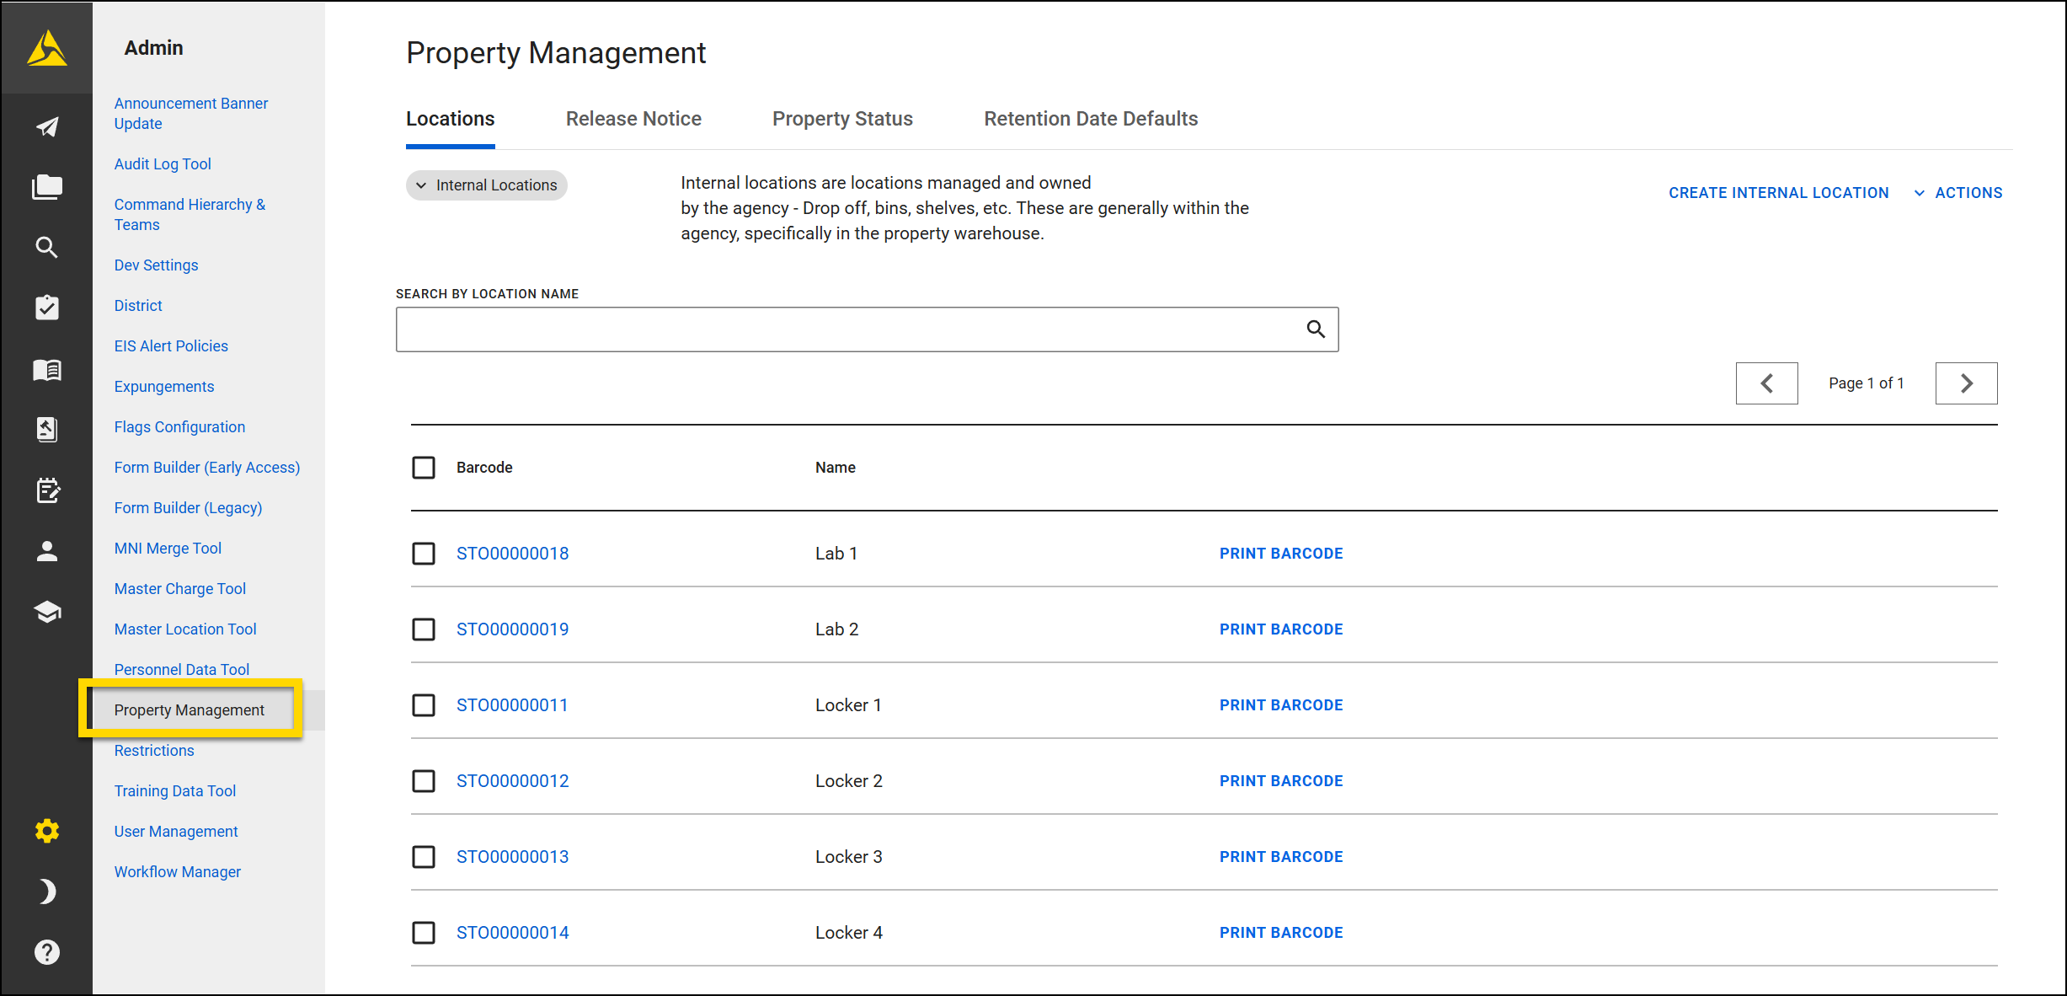Click CREATE INTERNAL LOCATION
This screenshot has height=996, width=2067.
coord(1778,192)
